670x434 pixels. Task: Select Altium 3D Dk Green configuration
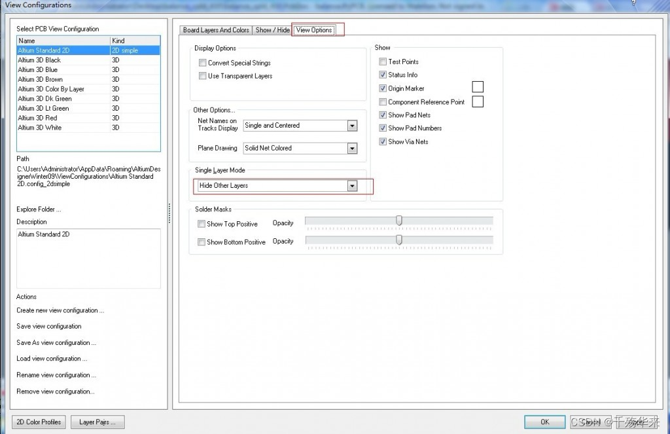tap(88, 99)
